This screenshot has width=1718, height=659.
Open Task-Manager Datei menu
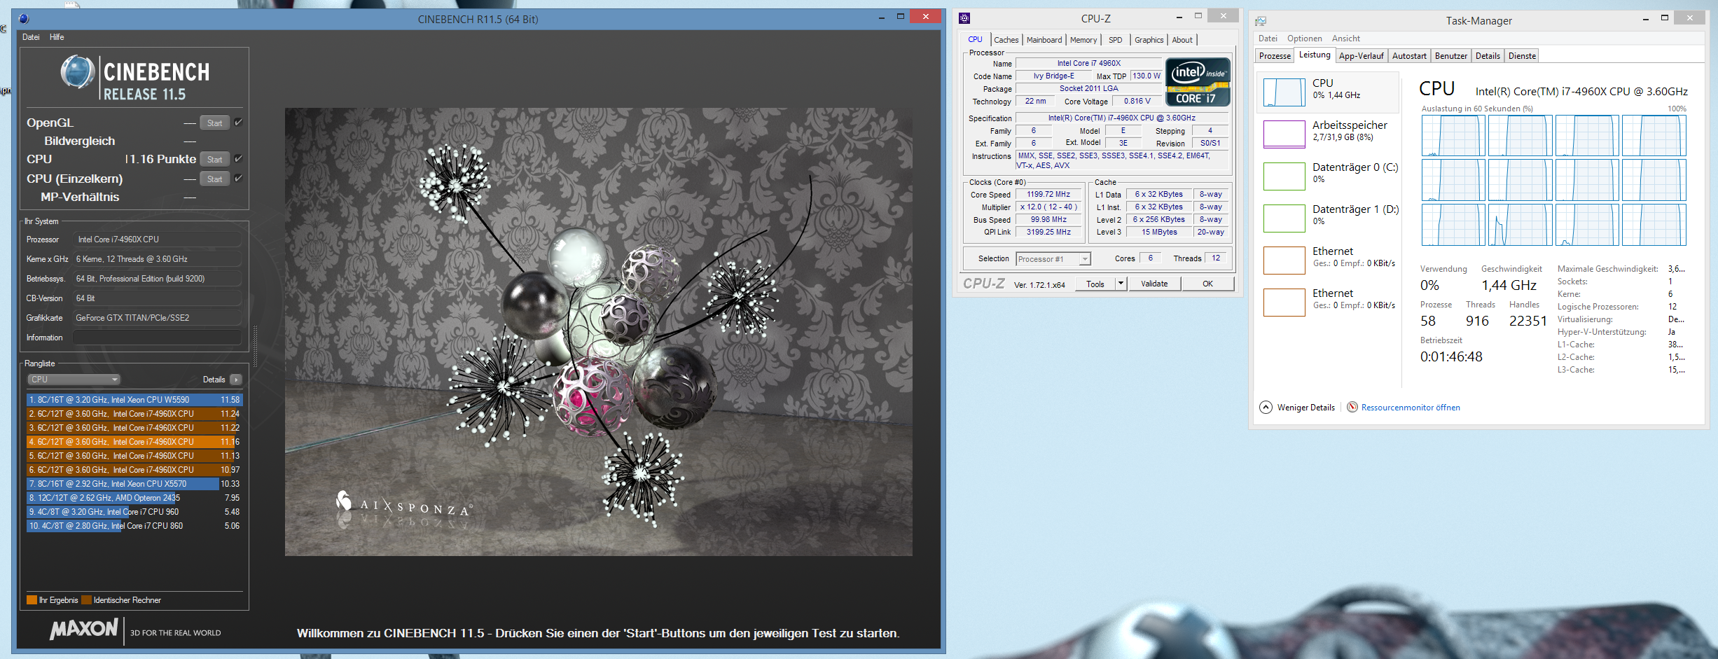click(x=1268, y=39)
